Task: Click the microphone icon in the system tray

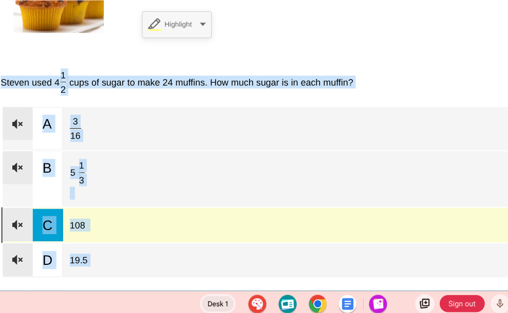Action: point(499,303)
